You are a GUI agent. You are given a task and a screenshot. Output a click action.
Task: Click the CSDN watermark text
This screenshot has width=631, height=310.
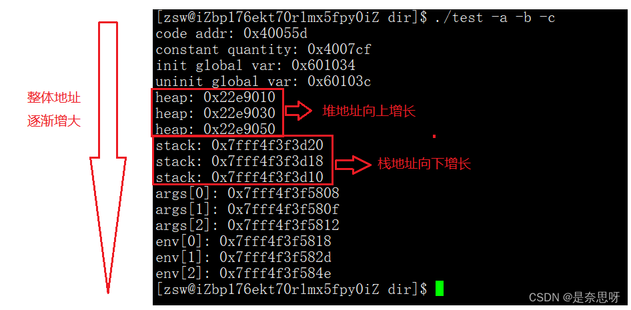coord(574,297)
